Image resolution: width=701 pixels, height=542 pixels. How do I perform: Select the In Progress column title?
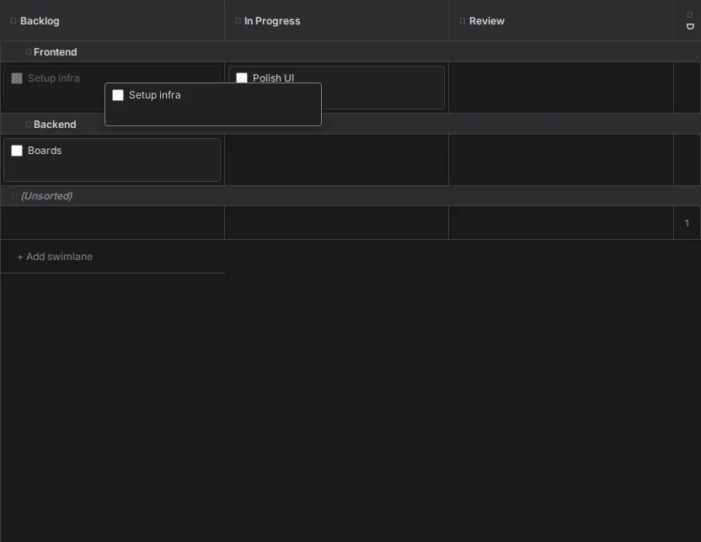tap(272, 21)
